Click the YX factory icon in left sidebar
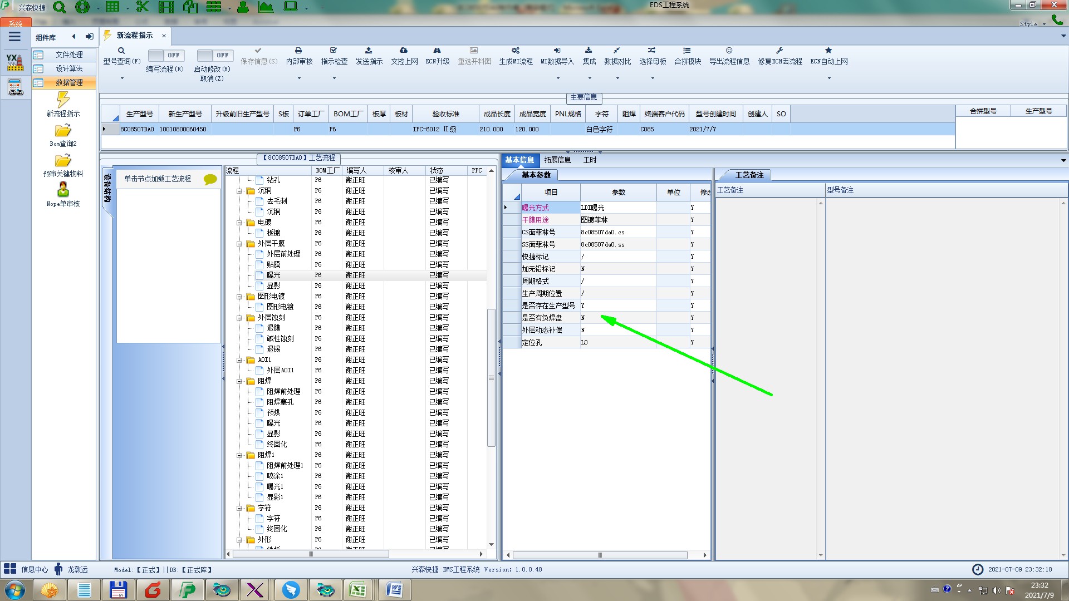This screenshot has height=601, width=1069. tap(15, 62)
